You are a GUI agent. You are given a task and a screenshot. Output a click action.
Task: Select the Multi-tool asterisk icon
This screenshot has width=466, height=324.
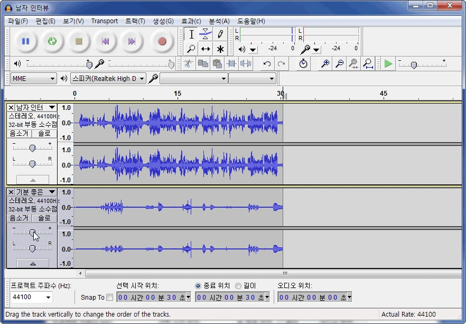[220, 49]
